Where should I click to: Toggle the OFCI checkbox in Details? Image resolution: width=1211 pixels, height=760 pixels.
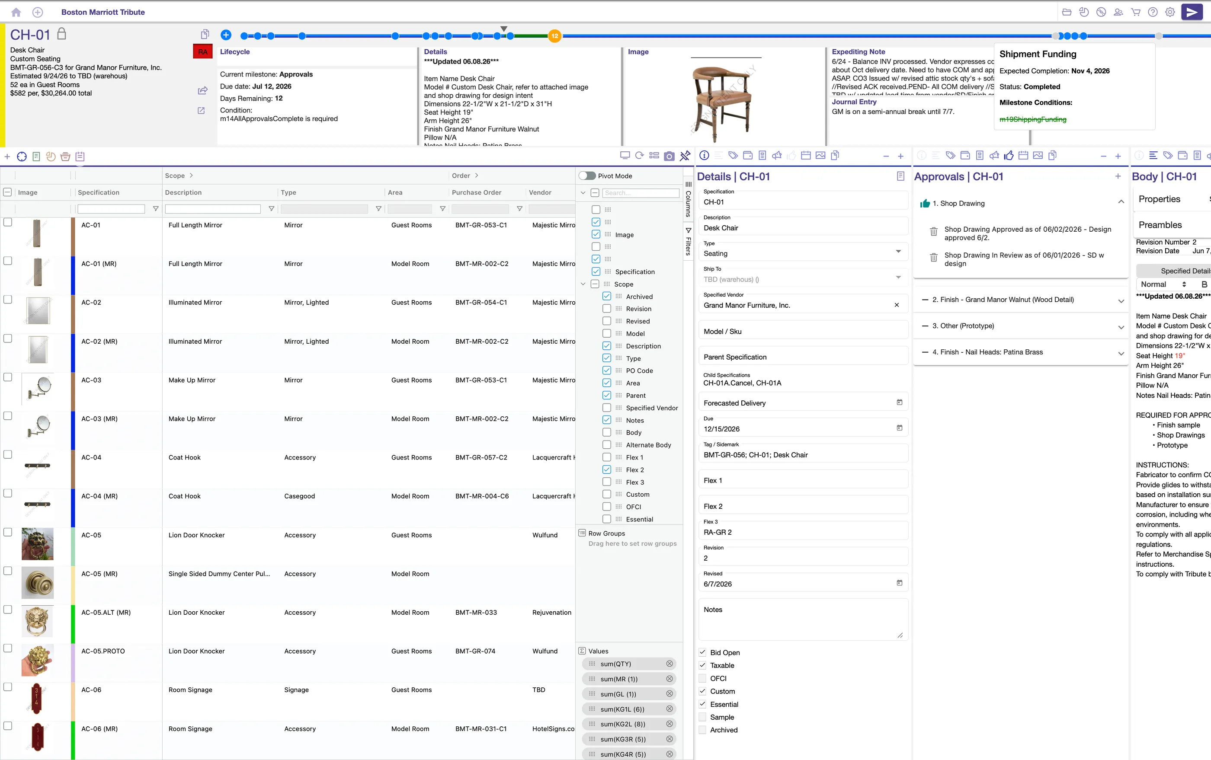[x=702, y=679]
